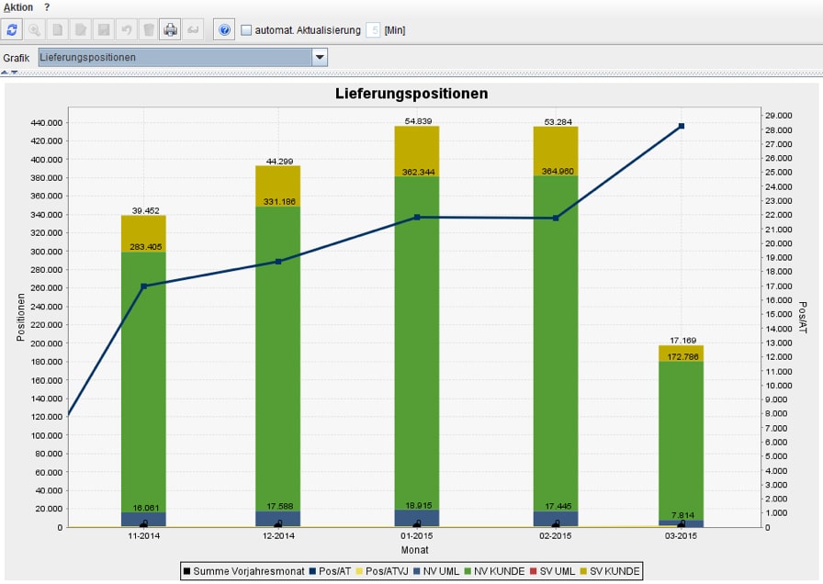Click the 02-2015 month axis label
The height and width of the screenshot is (584, 823).
coord(556,535)
